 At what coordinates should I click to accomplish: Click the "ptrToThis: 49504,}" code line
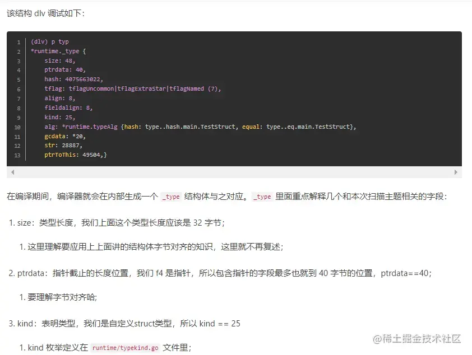[76, 155]
